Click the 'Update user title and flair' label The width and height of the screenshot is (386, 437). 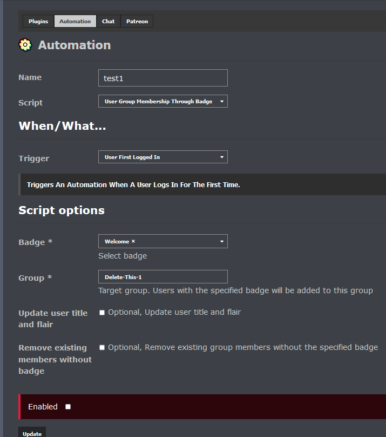point(53,319)
